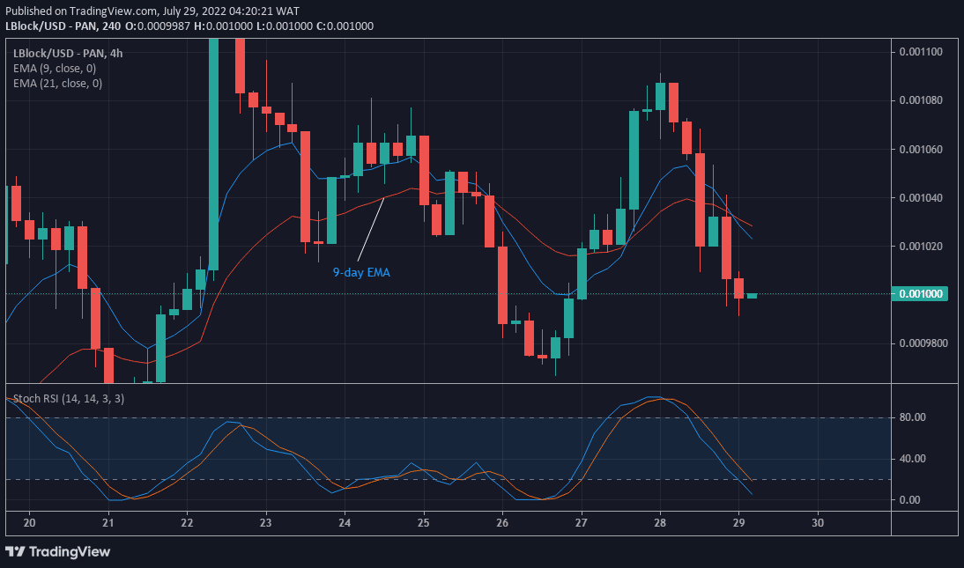
Task: Click date 25 on the time axis
Action: point(424,523)
